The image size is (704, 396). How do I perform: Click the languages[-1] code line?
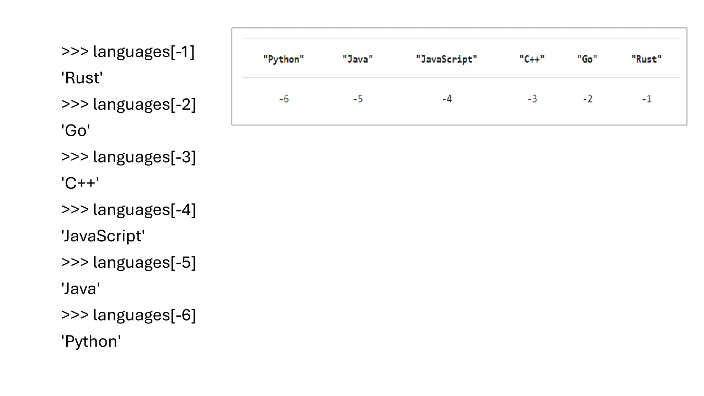(128, 52)
